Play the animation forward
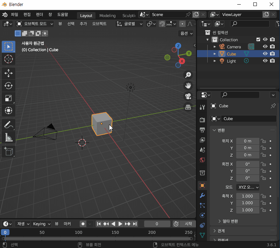The image size is (280, 248). (120, 224)
